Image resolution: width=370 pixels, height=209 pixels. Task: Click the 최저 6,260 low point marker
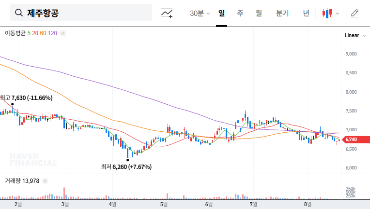pos(128,159)
